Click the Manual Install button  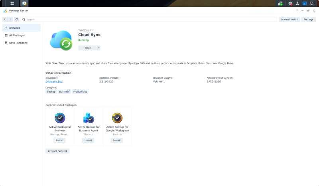tap(289, 19)
